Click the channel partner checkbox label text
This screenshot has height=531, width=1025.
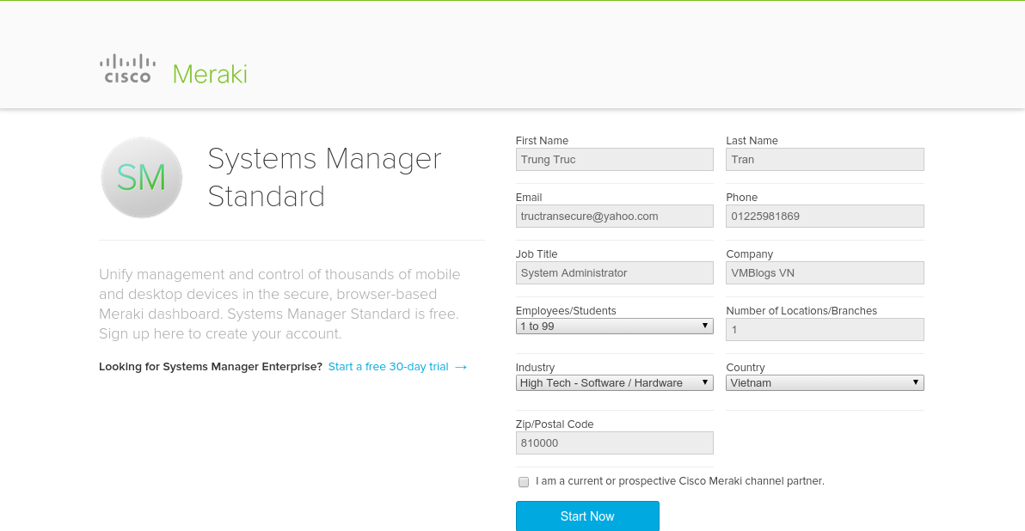679,481
